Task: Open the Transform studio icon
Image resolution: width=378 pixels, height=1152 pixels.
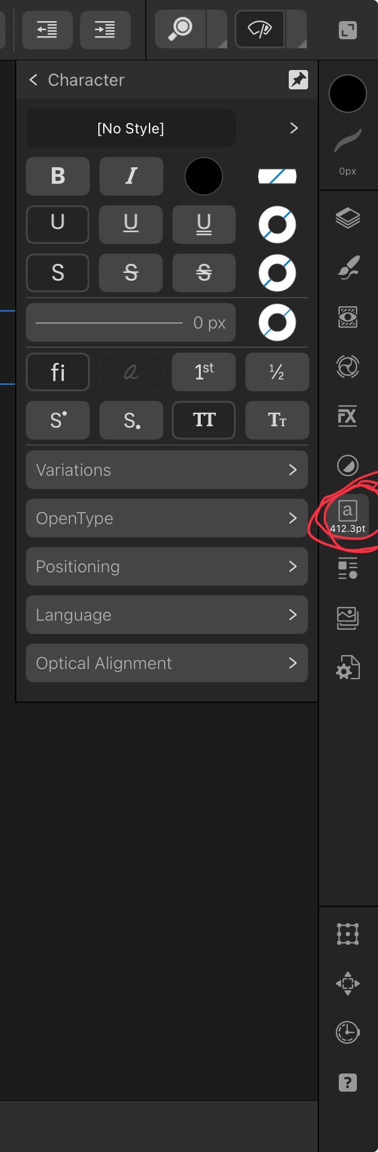Action: pyautogui.click(x=348, y=934)
